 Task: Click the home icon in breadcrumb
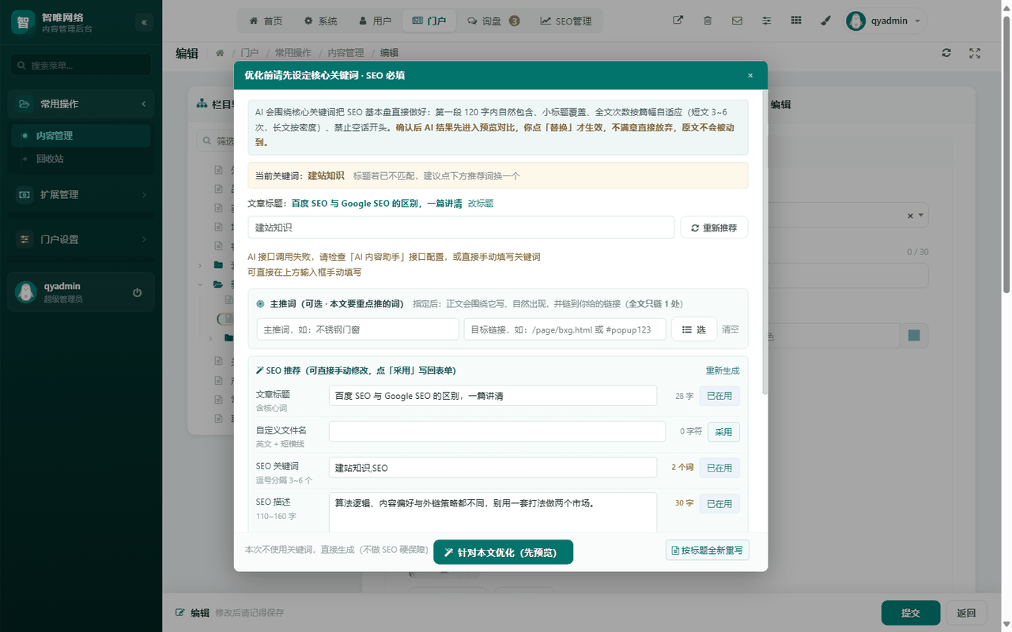point(220,53)
